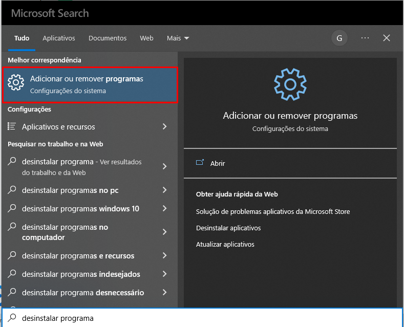404x327 pixels.
Task: Open Aplicativos e recursos settings result
Action: pyautogui.click(x=90, y=127)
